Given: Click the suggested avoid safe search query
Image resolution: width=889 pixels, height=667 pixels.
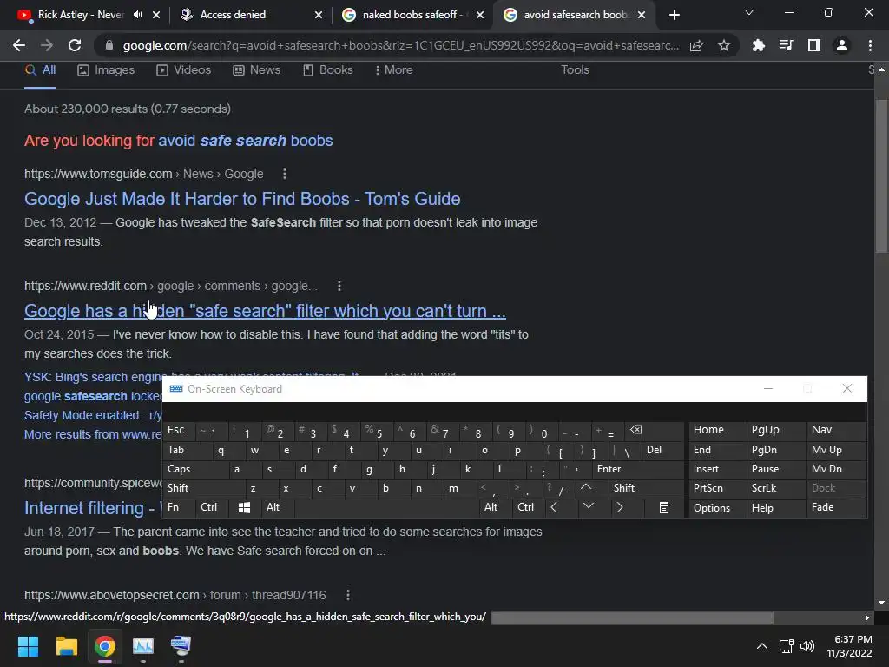Looking at the screenshot, I should click(246, 141).
